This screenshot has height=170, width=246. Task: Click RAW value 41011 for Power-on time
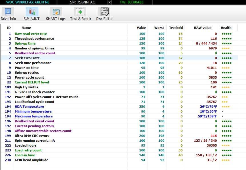(x=212, y=68)
